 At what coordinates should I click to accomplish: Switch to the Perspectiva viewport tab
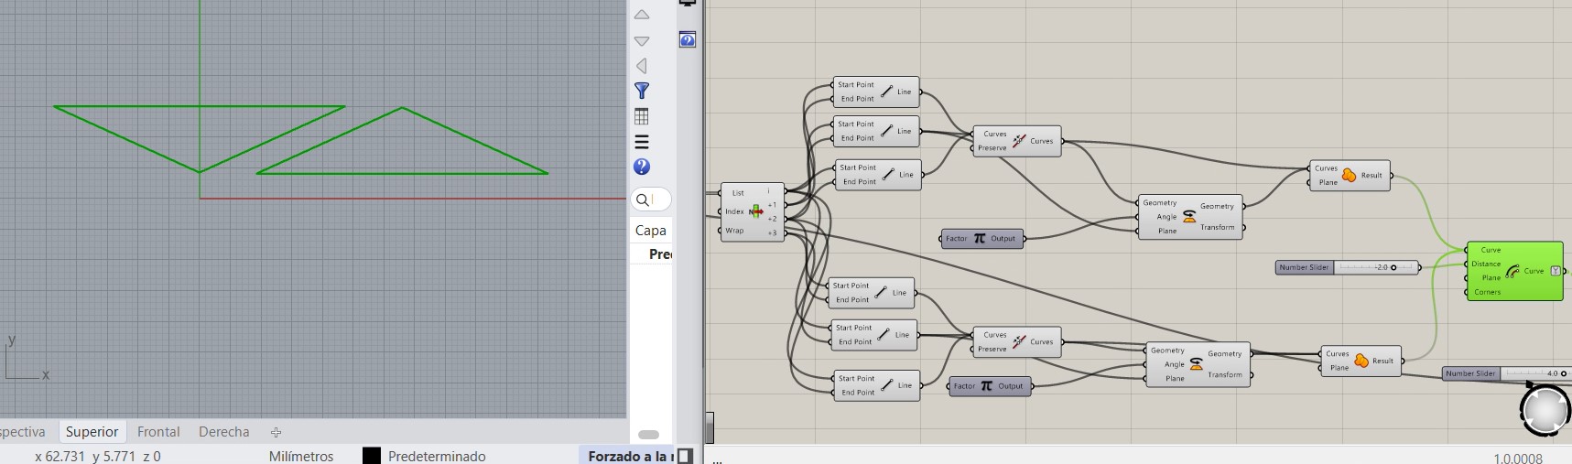coord(22,432)
